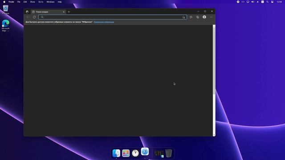Open the Show menu
The width and height of the screenshot is (285, 160).
[33, 2]
